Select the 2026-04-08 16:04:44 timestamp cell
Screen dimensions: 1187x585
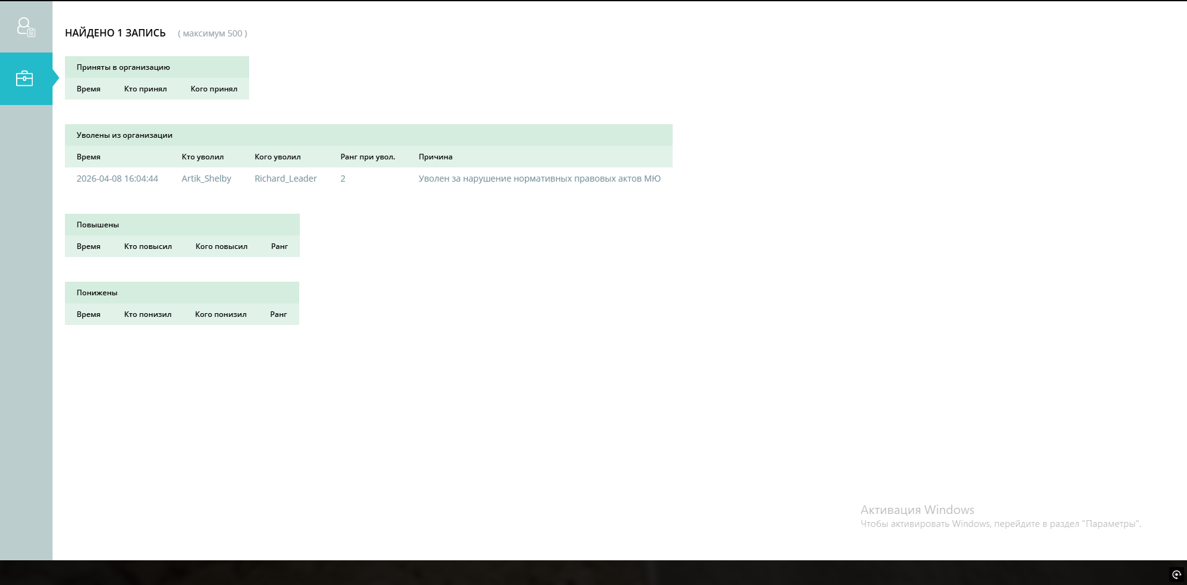point(117,179)
